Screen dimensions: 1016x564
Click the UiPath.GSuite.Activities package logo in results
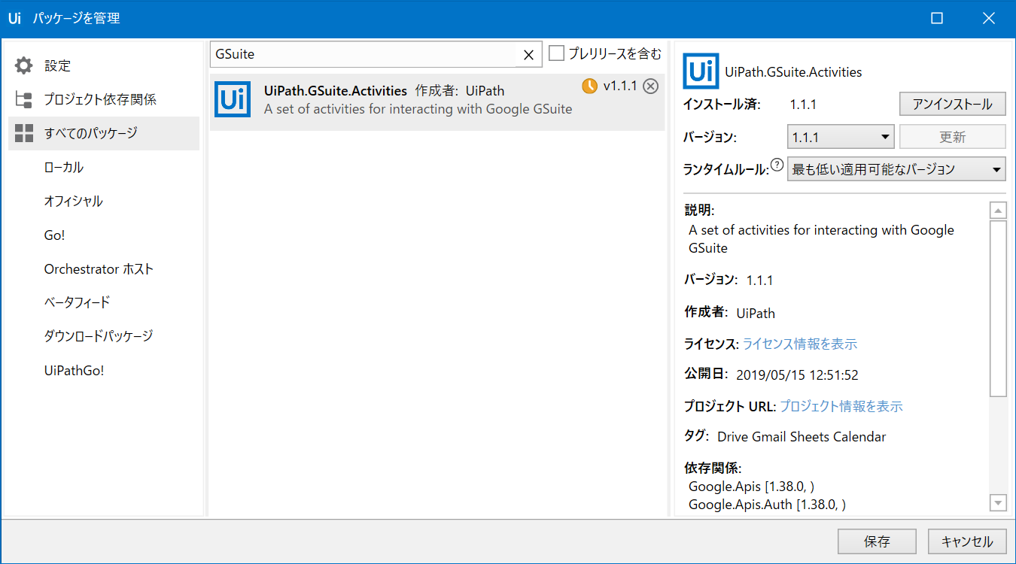[x=233, y=99]
